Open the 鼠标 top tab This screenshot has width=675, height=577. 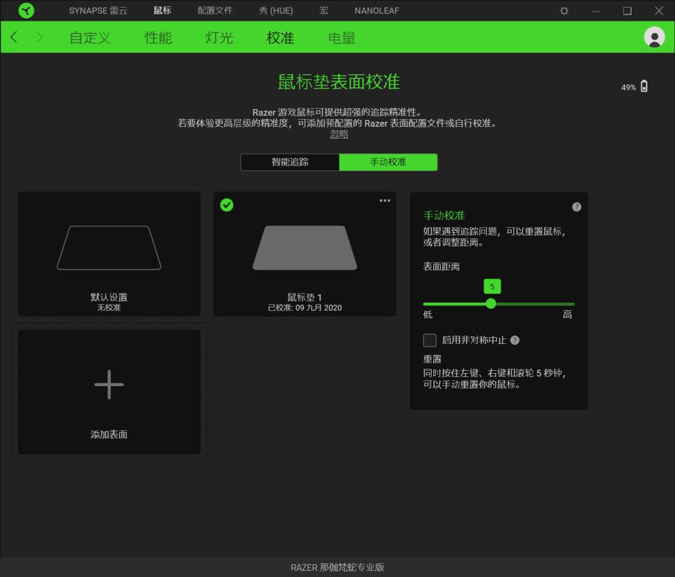pyautogui.click(x=163, y=10)
